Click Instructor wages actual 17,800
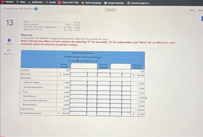This screenshot has width=203, height=137. [66, 83]
